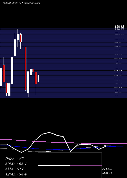The height and width of the screenshot is (178, 127).
Task: Select the 'Price : 67' readout
Action: click(15, 159)
